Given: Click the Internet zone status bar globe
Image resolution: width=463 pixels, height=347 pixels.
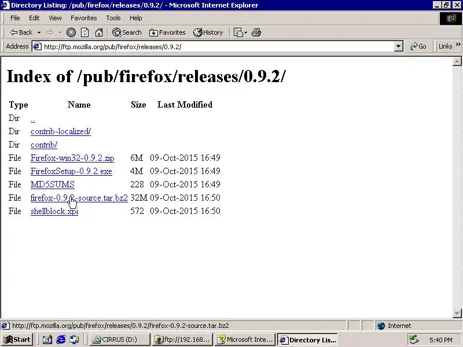Looking at the screenshot, I should 381,326.
